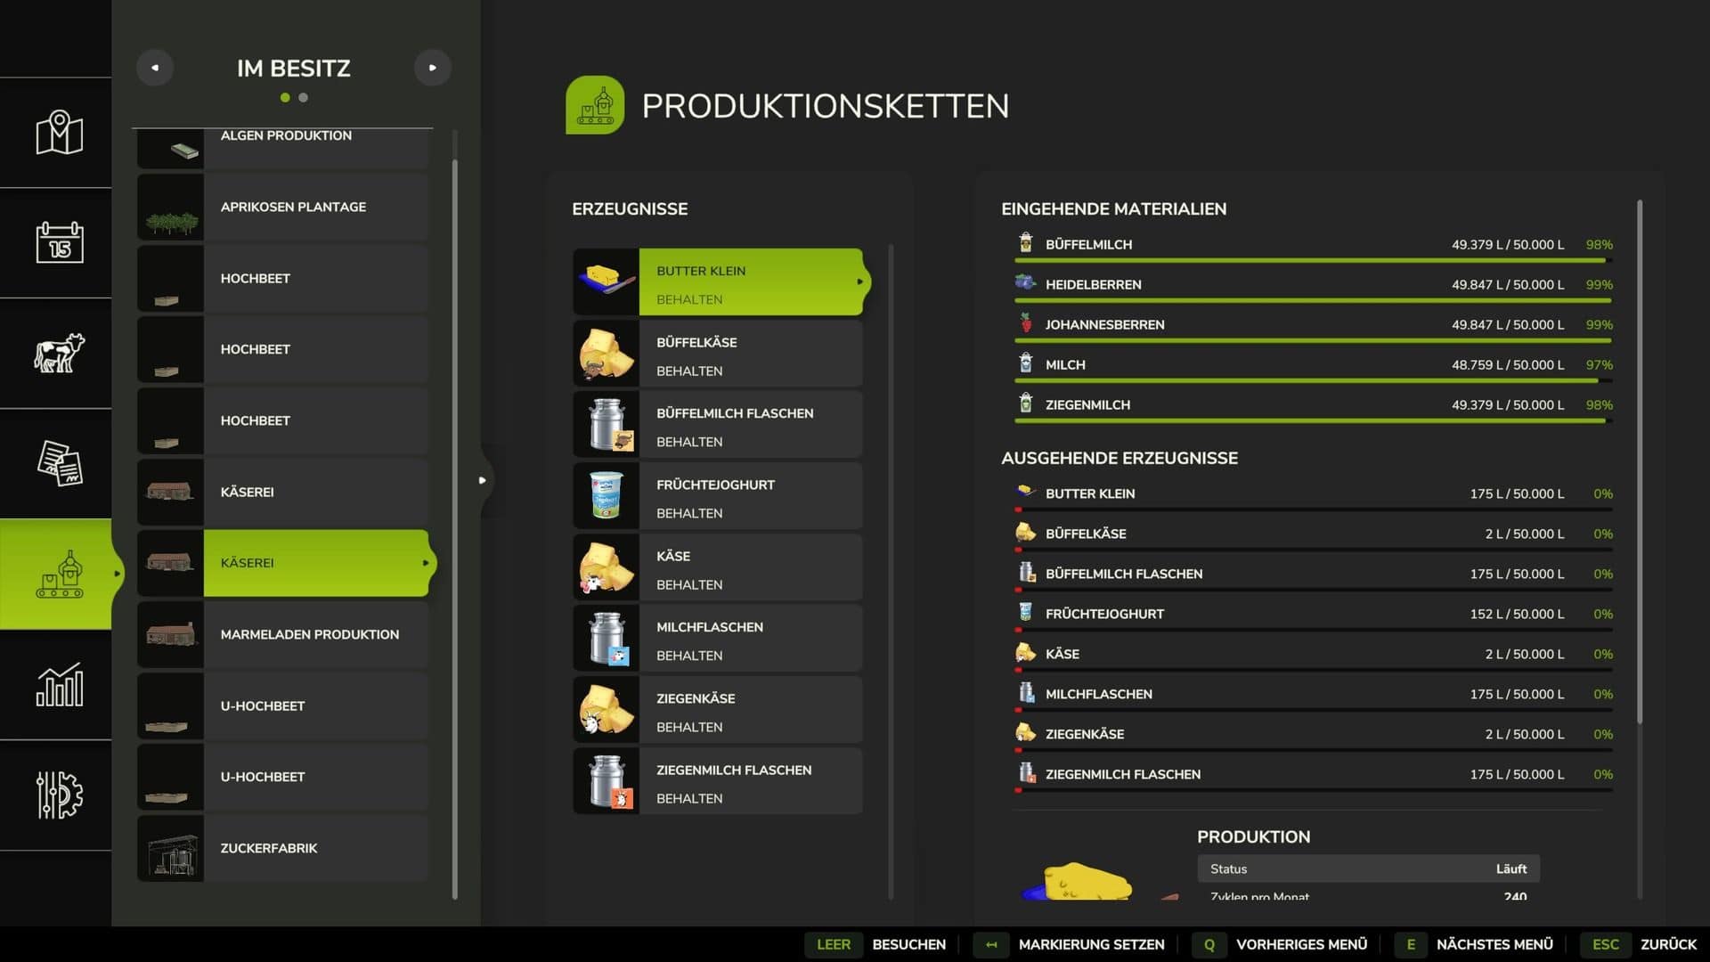Open the settings sliders gear icon

59,795
